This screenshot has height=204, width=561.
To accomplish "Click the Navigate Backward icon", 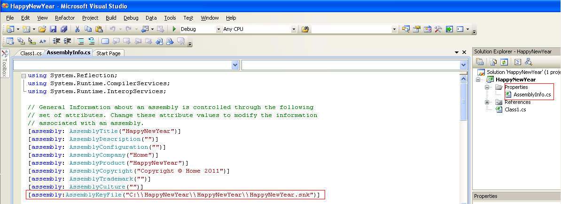I will click(145, 29).
